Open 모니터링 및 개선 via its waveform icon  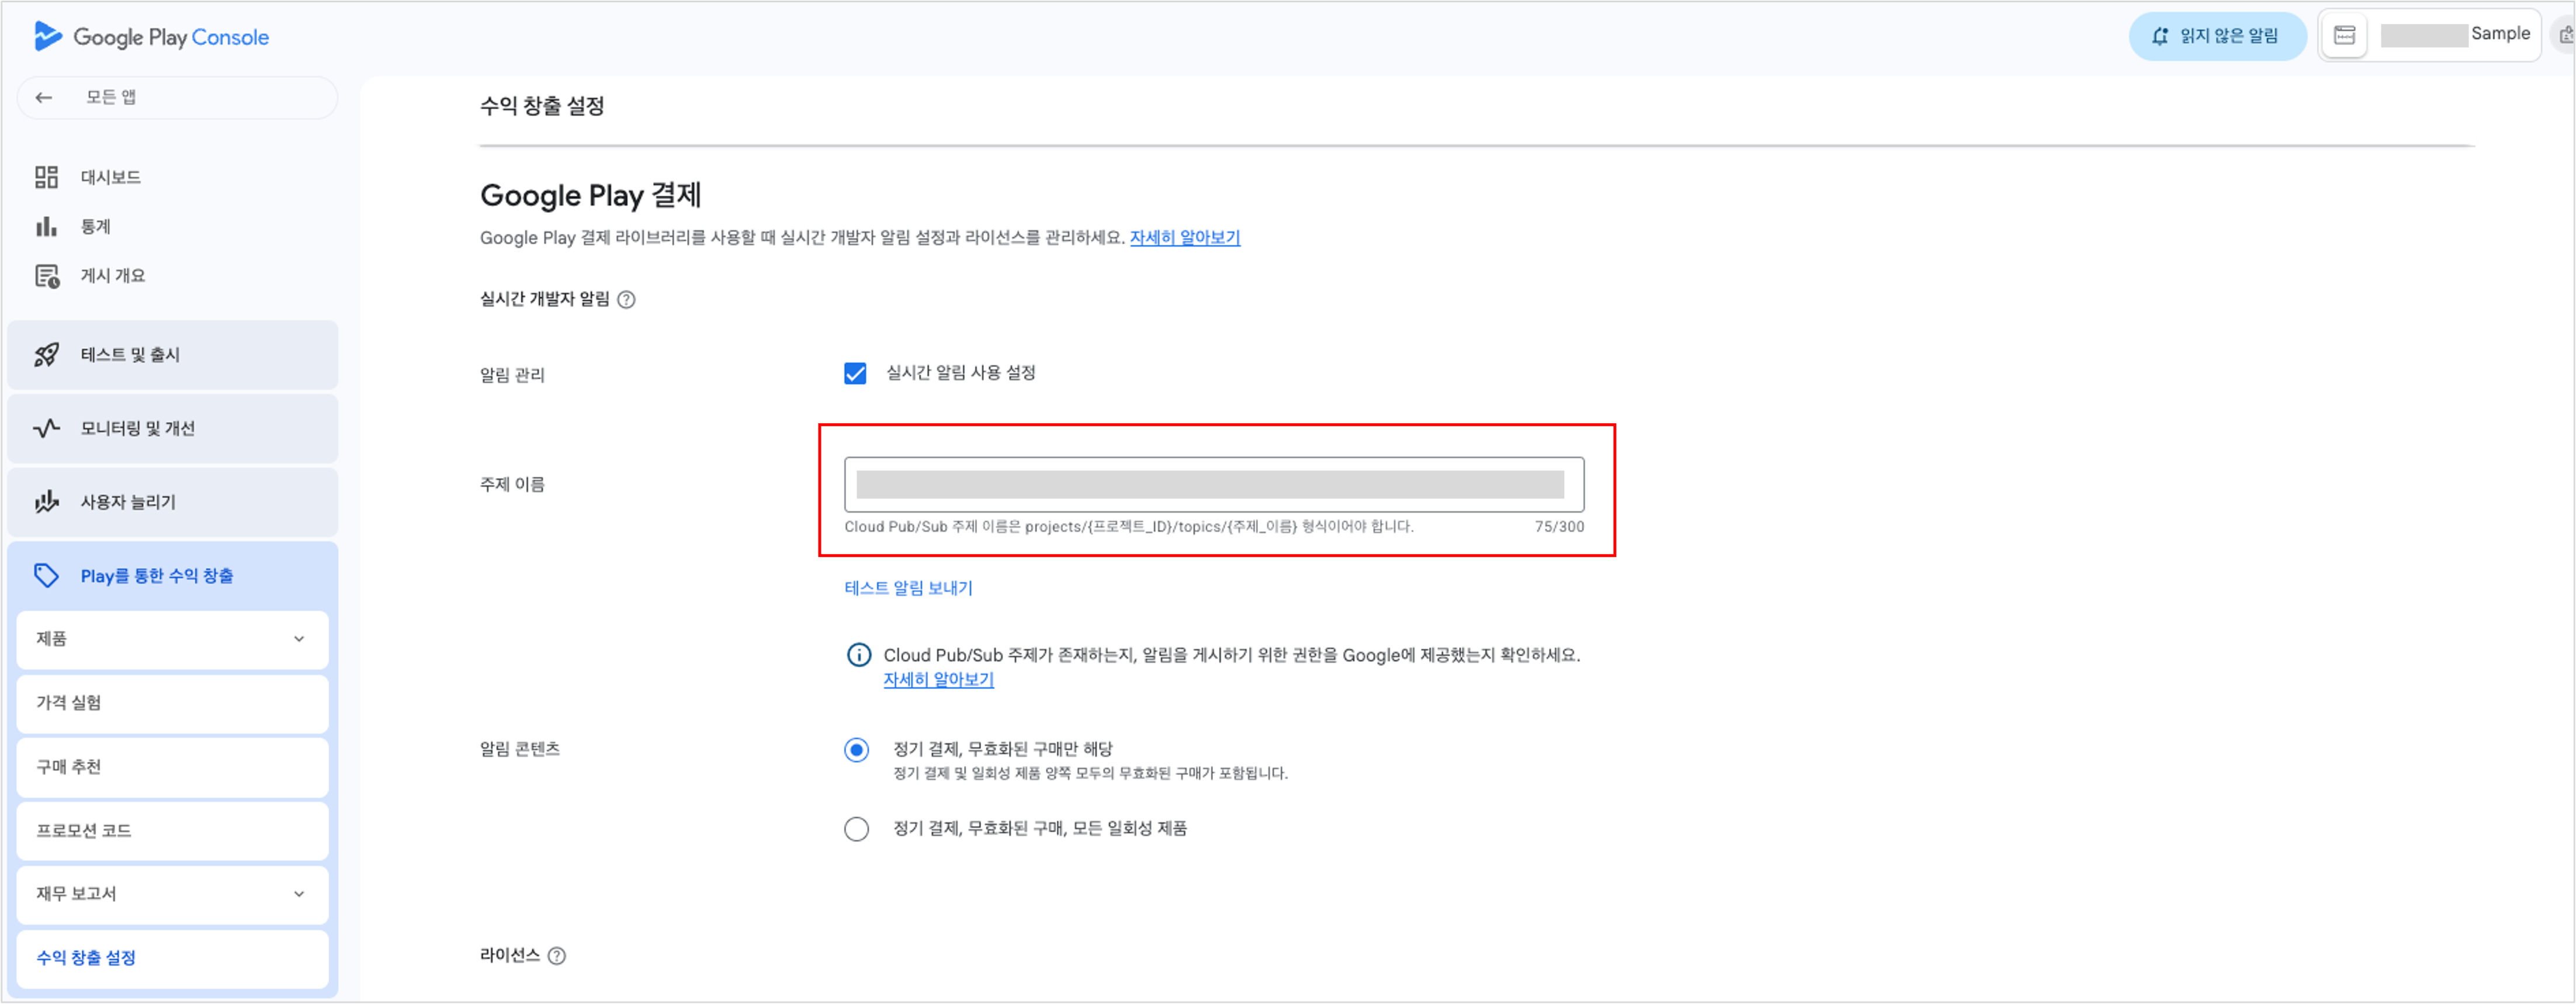(x=45, y=428)
